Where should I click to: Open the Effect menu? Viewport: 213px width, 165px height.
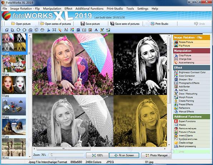point(68,9)
